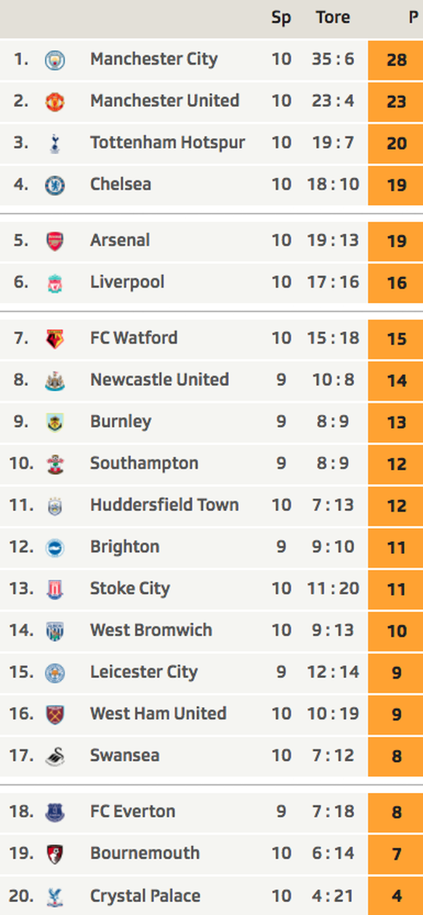Click the P points column header
423x915 pixels.
tap(413, 17)
